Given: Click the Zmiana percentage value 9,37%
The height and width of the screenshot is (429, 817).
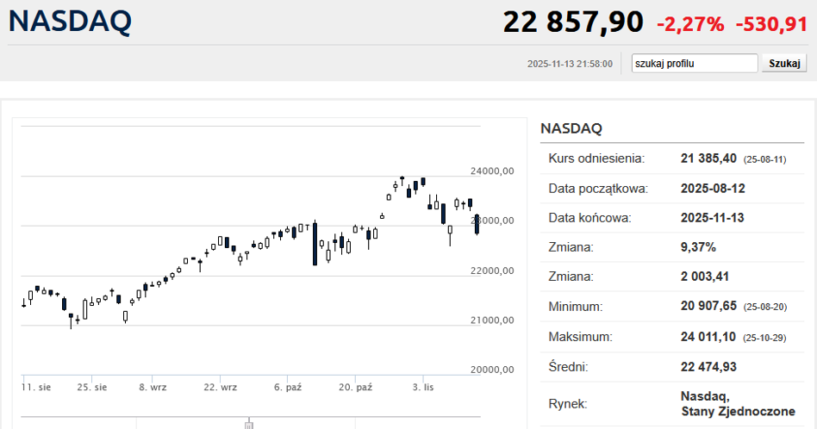Looking at the screenshot, I should (x=698, y=247).
